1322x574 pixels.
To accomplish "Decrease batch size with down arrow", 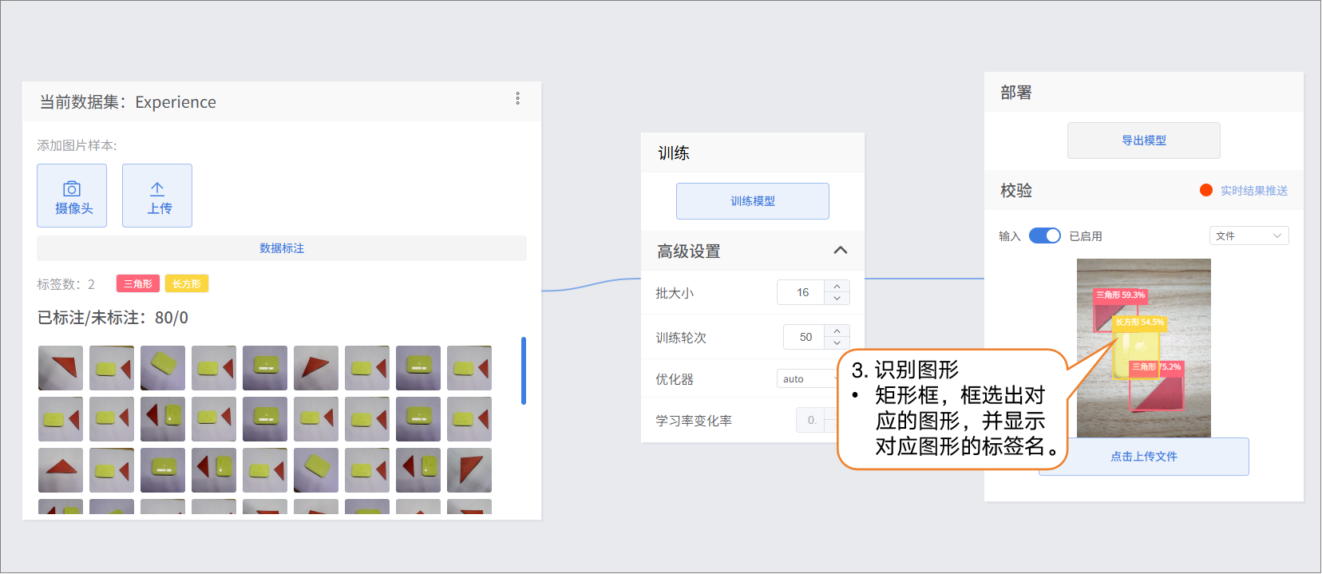I will point(837,299).
